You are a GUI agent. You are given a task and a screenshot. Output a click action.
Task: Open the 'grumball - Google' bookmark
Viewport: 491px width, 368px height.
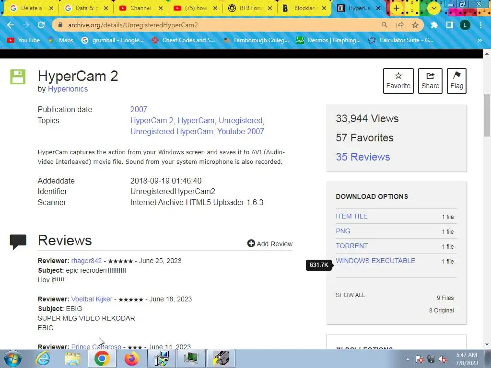coord(112,40)
